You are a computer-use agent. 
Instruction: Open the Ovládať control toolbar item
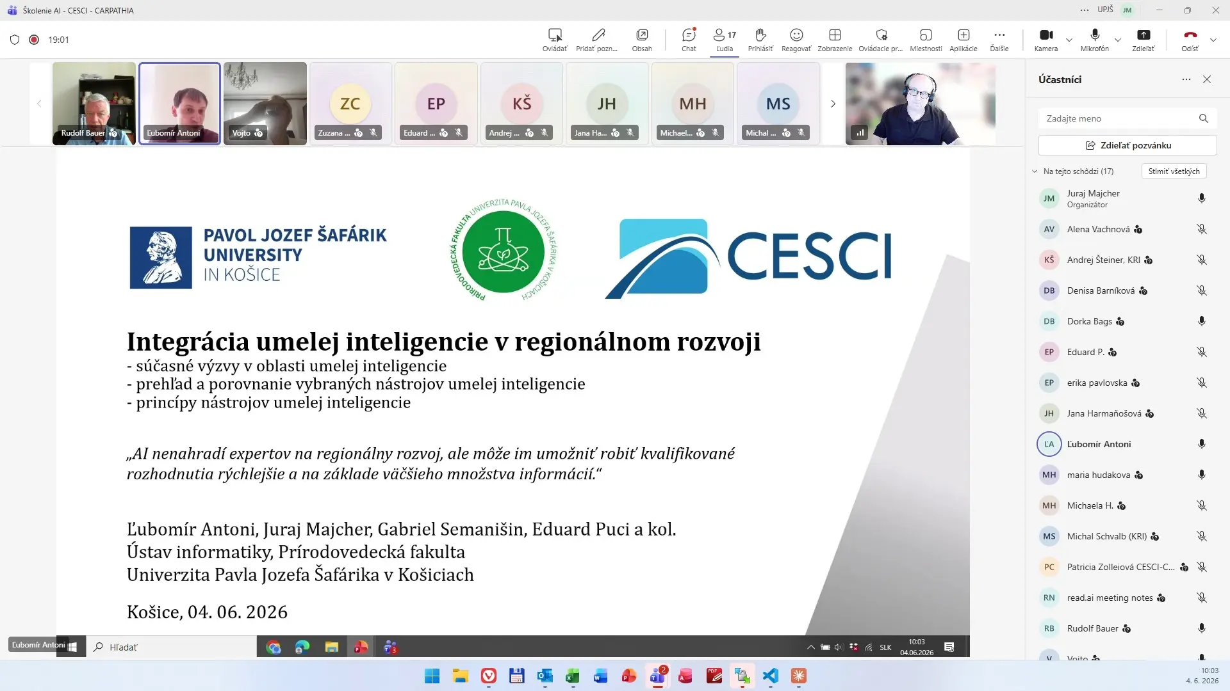[x=555, y=40]
